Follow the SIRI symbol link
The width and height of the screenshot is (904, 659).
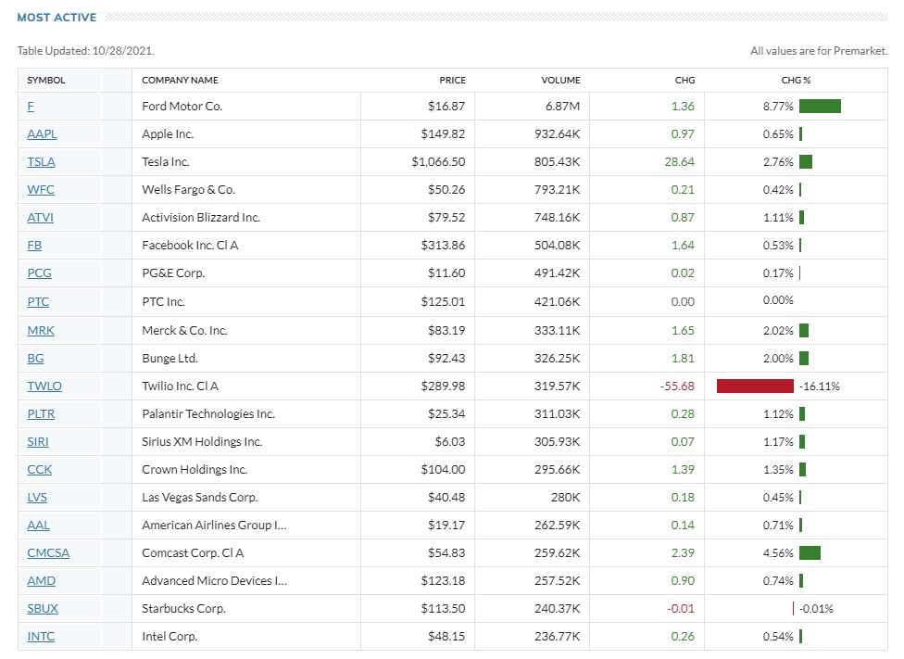(x=38, y=441)
